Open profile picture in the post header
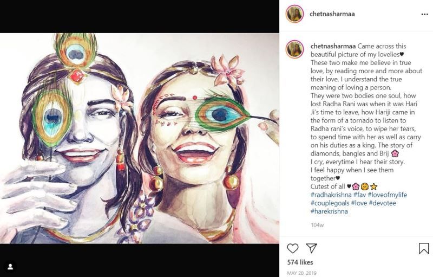The height and width of the screenshot is (277, 433). [x=294, y=14]
